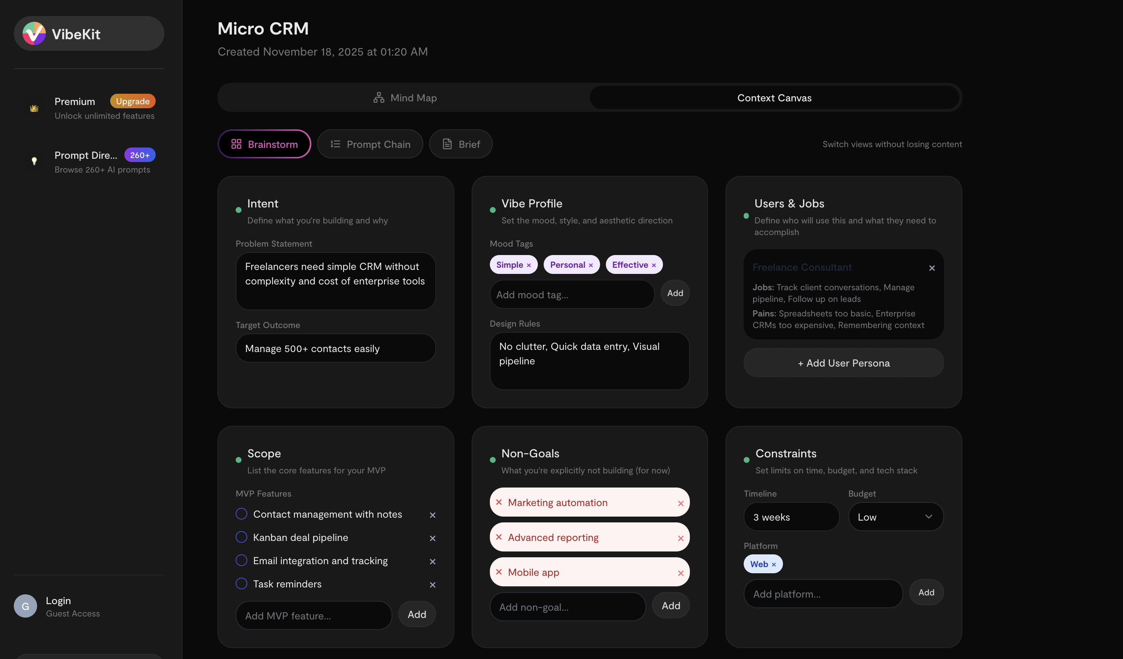Image resolution: width=1123 pixels, height=659 pixels.
Task: Select the Task reminders radio
Action: click(241, 583)
